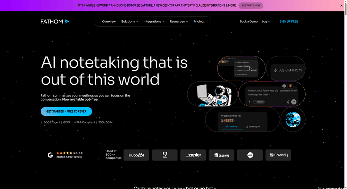Click the Ask Fathom sparkle icon
This screenshot has height=189, width=347.
click(276, 70)
